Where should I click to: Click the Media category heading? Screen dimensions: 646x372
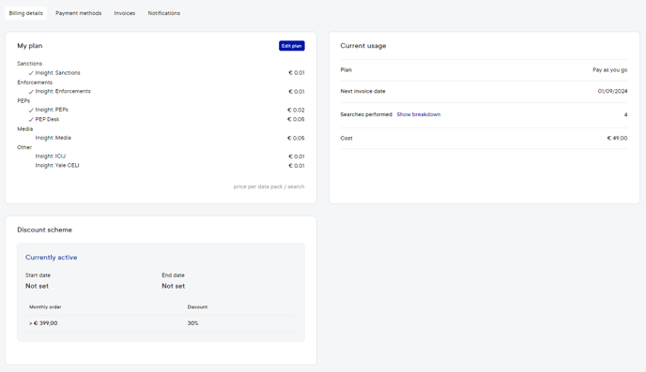pyautogui.click(x=24, y=128)
